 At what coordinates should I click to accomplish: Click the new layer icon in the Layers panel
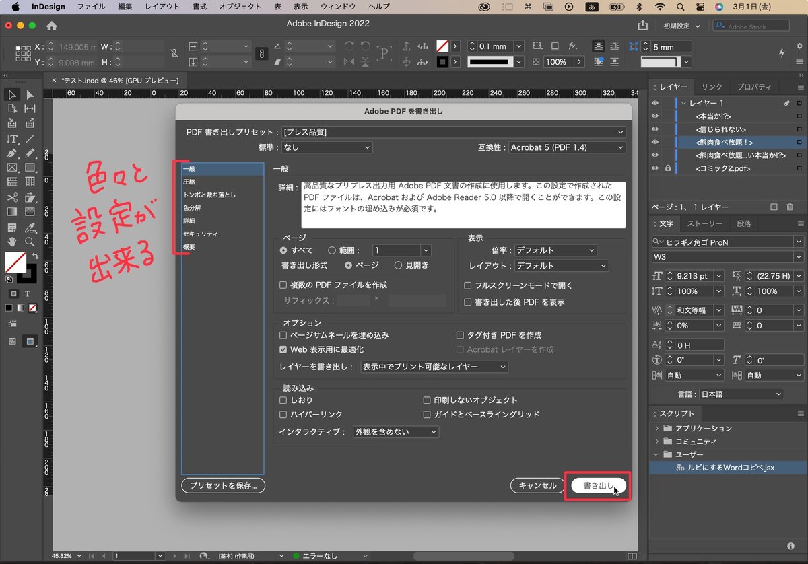(x=773, y=206)
